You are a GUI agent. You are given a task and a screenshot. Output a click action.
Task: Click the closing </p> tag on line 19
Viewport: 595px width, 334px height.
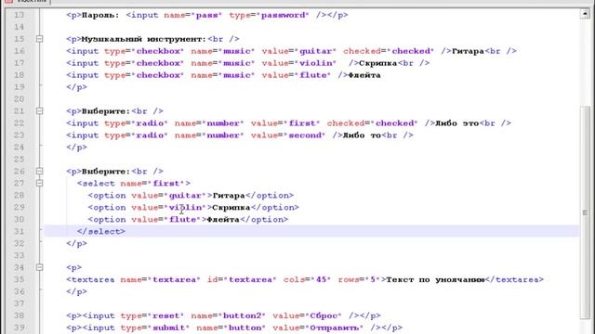[76, 87]
